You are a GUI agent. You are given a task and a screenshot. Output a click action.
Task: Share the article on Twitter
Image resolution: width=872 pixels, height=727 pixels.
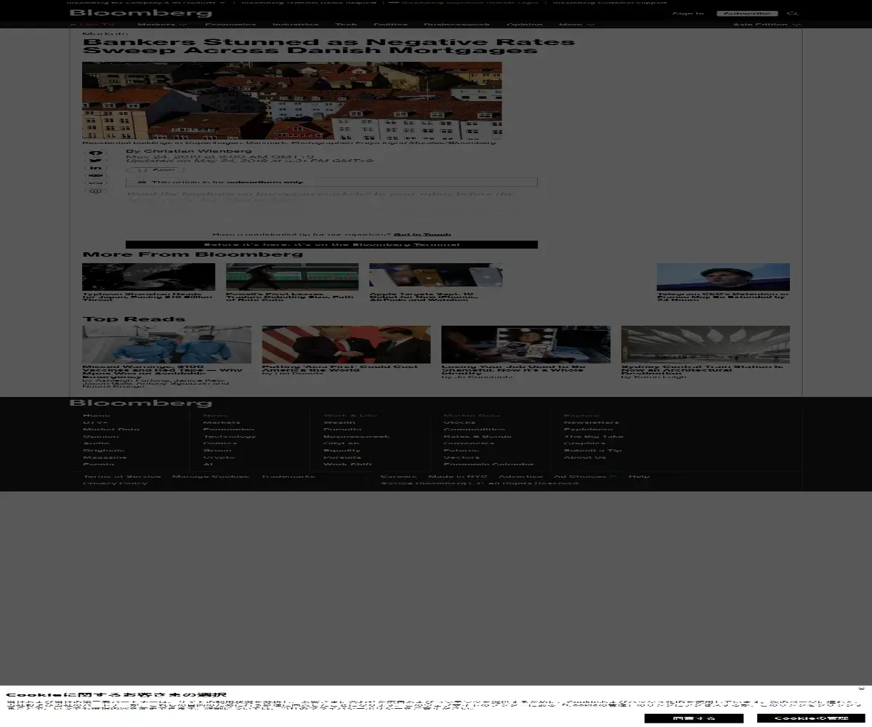tap(95, 161)
